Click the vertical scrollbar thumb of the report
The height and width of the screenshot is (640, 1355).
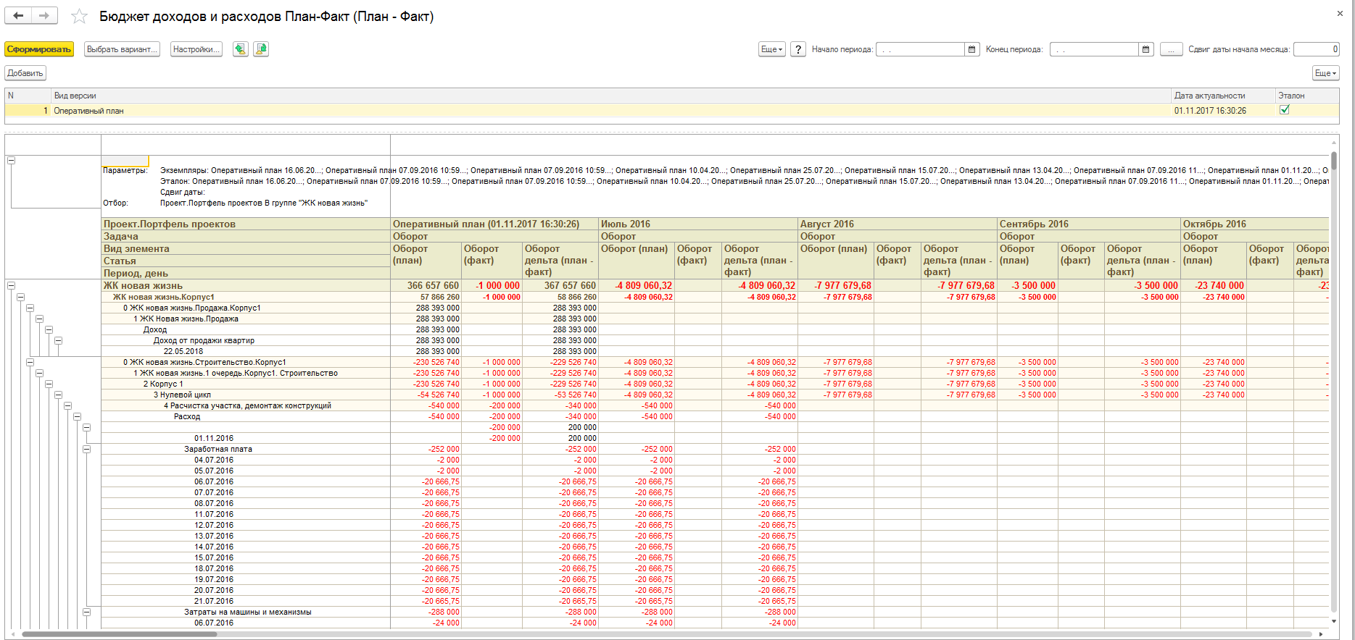point(1334,161)
